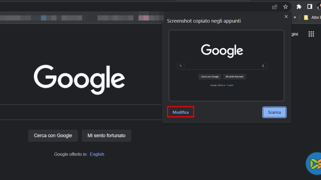Open the Extensions puzzle icon

coord(299,7)
